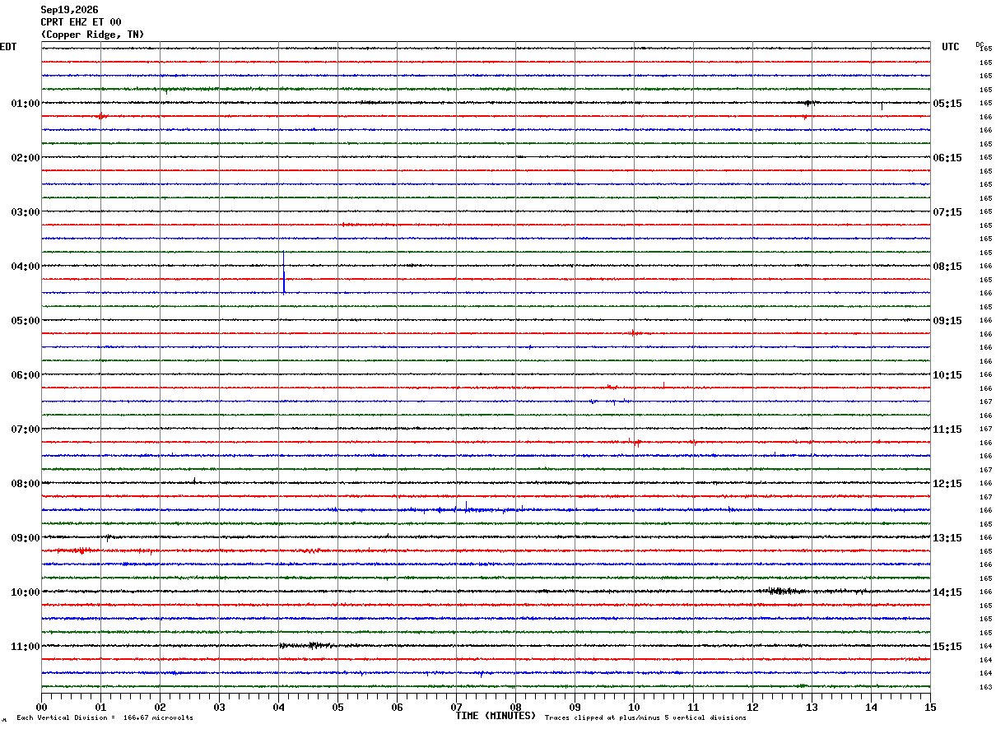Image resolution: width=996 pixels, height=729 pixels.
Task: Click the 'Each Vertical Division' scale note
Action: (x=105, y=717)
